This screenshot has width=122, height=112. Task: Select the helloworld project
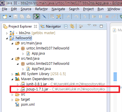tap(20, 38)
